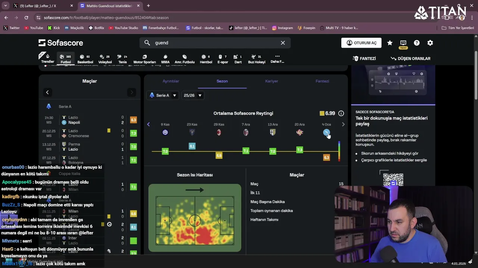
Task: Click Napoli logo under 4 Oca
Action: click(x=326, y=133)
